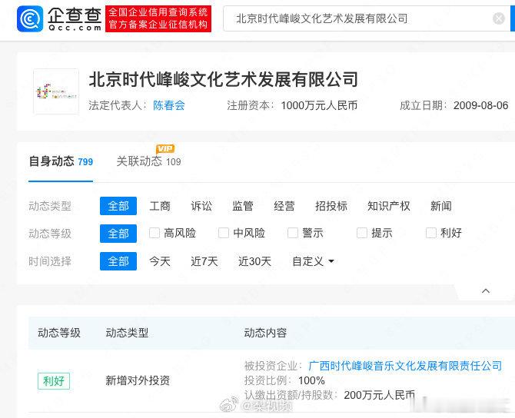The image size is (515, 418).
Task: Click the 新增对外投资 cell
Action: click(x=138, y=380)
